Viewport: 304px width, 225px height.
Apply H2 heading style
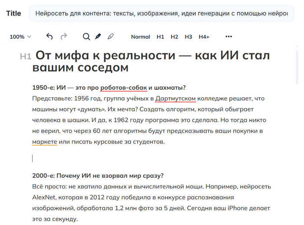tap(174, 37)
